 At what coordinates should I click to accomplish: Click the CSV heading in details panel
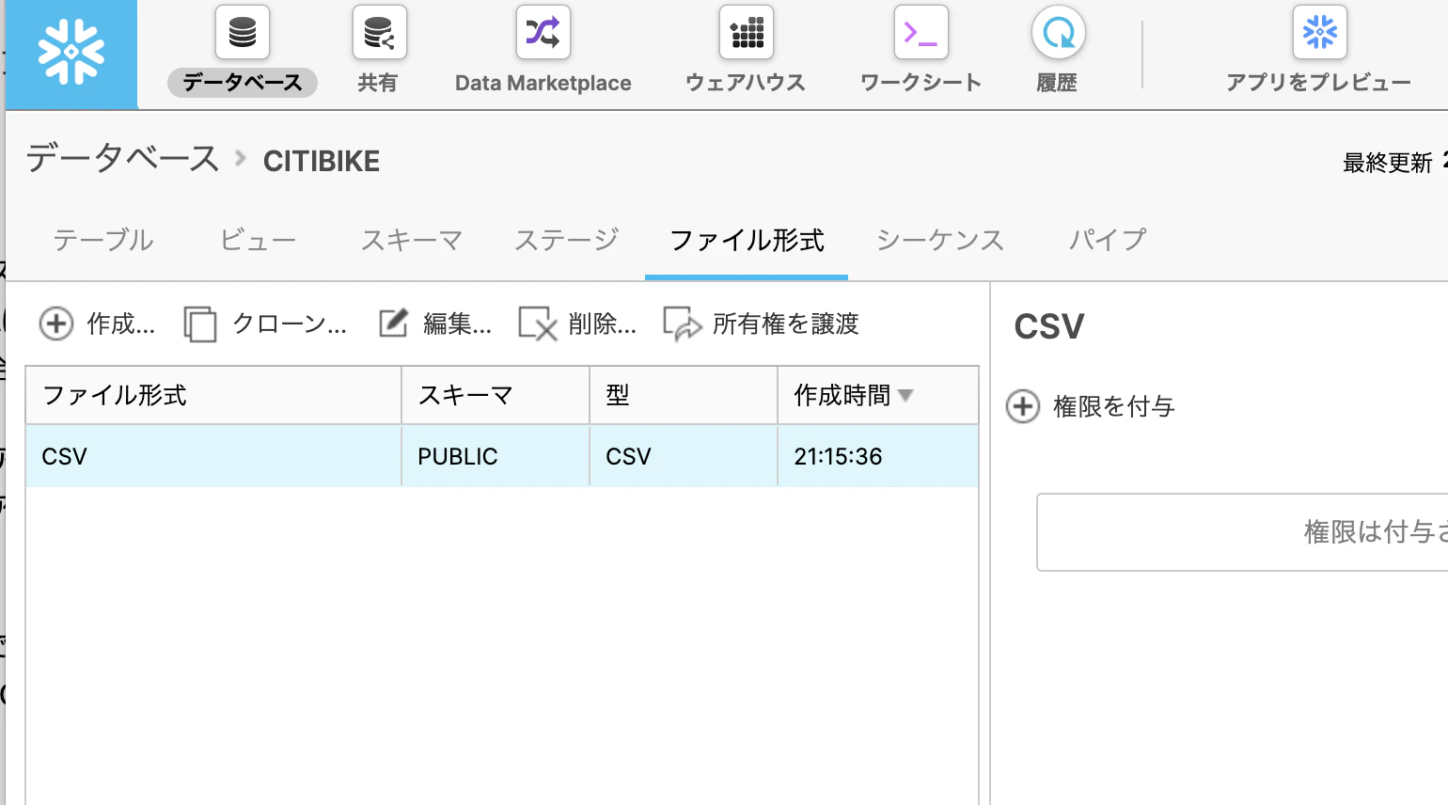[1049, 326]
